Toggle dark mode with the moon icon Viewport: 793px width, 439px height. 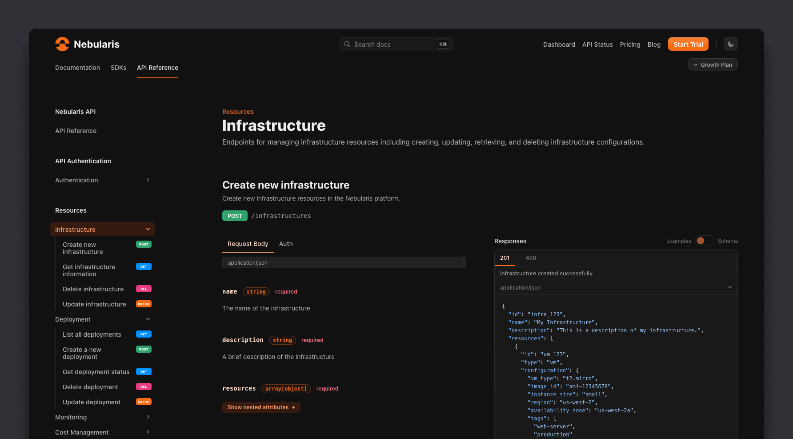pos(730,44)
